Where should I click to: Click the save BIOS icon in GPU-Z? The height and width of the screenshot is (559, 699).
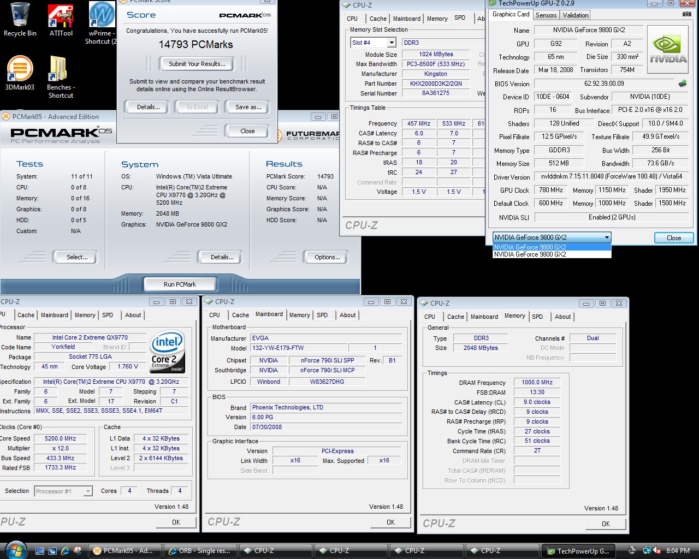(x=683, y=84)
